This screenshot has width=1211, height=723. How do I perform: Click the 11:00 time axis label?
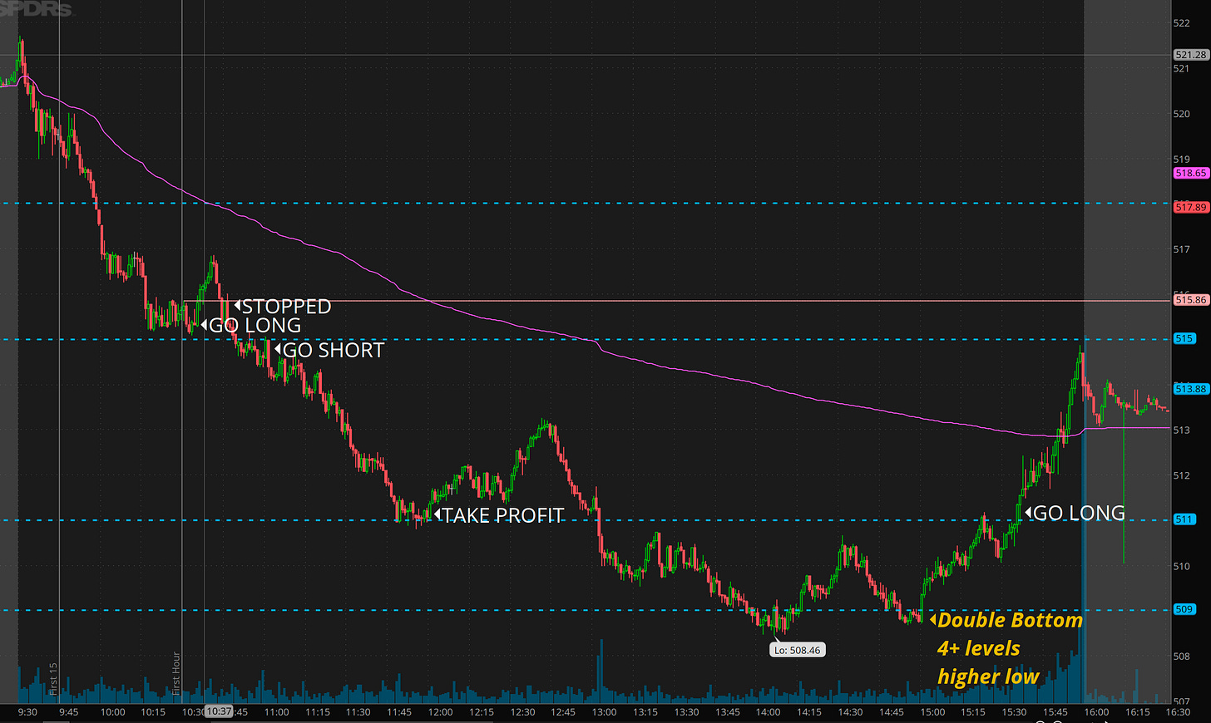(x=276, y=712)
